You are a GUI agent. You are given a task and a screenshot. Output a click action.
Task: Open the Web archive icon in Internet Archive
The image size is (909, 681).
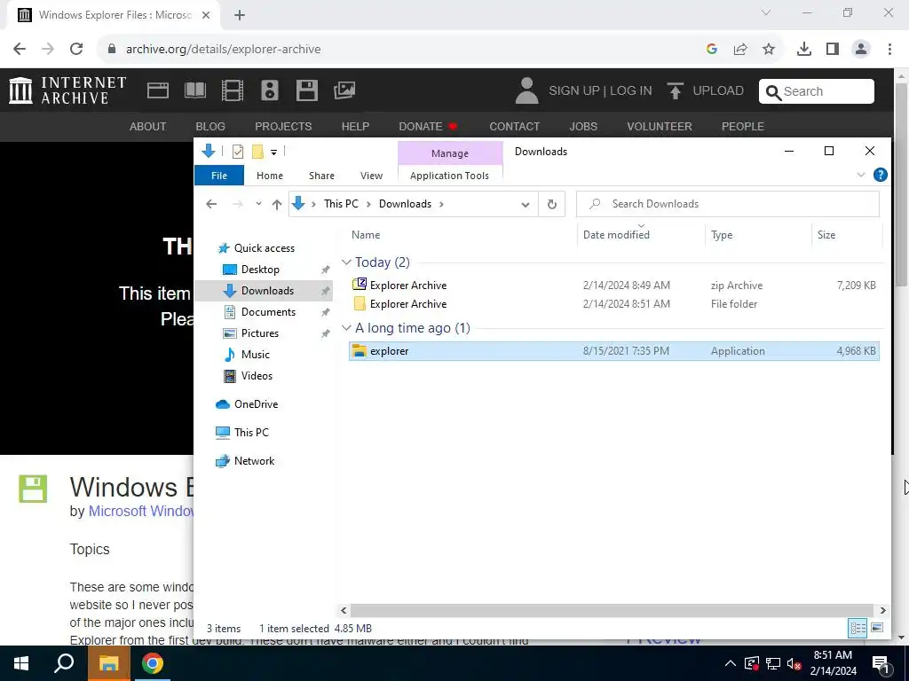coord(158,90)
